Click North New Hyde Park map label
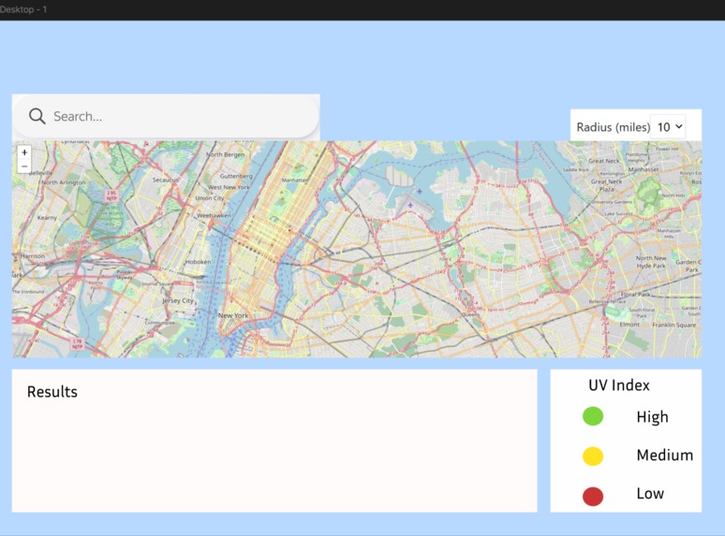This screenshot has height=536, width=725. pyautogui.click(x=651, y=262)
